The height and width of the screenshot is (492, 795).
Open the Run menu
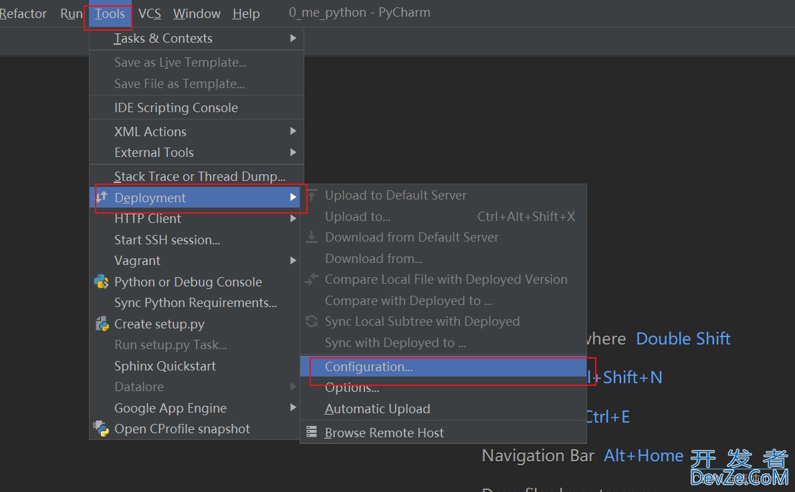[71, 13]
